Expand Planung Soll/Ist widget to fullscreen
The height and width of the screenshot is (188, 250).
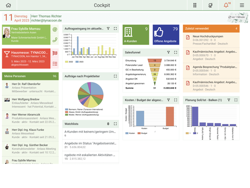click(x=236, y=100)
